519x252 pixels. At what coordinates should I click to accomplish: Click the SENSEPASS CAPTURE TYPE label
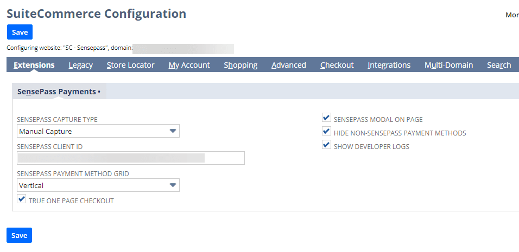57,120
